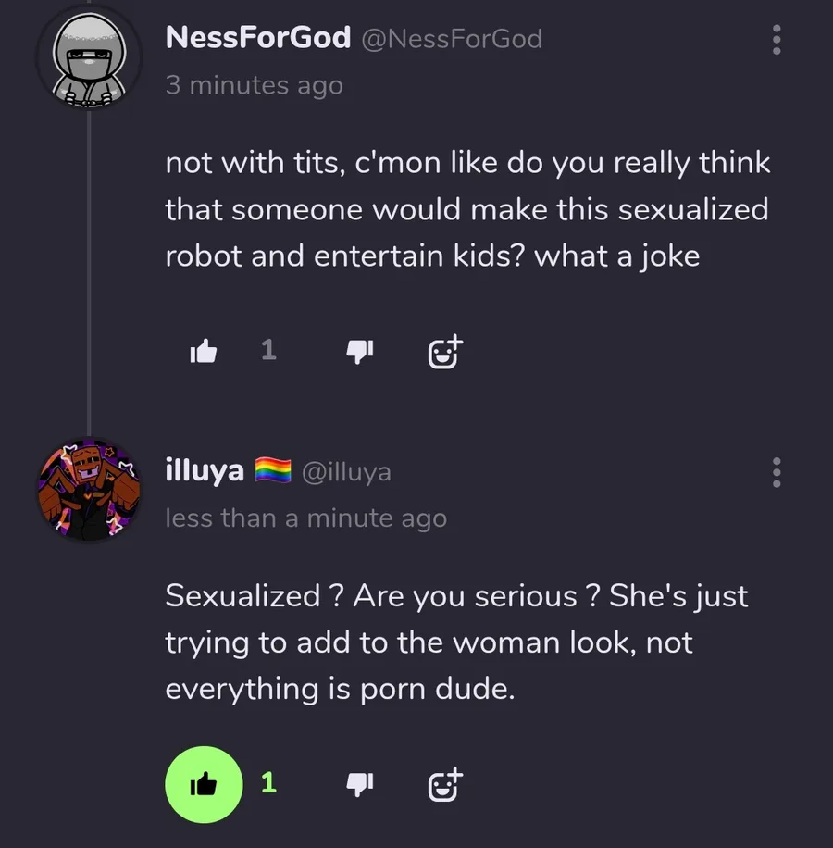The height and width of the screenshot is (848, 833).
Task: Open options menu for NessForGod's comment
Action: coord(777,39)
